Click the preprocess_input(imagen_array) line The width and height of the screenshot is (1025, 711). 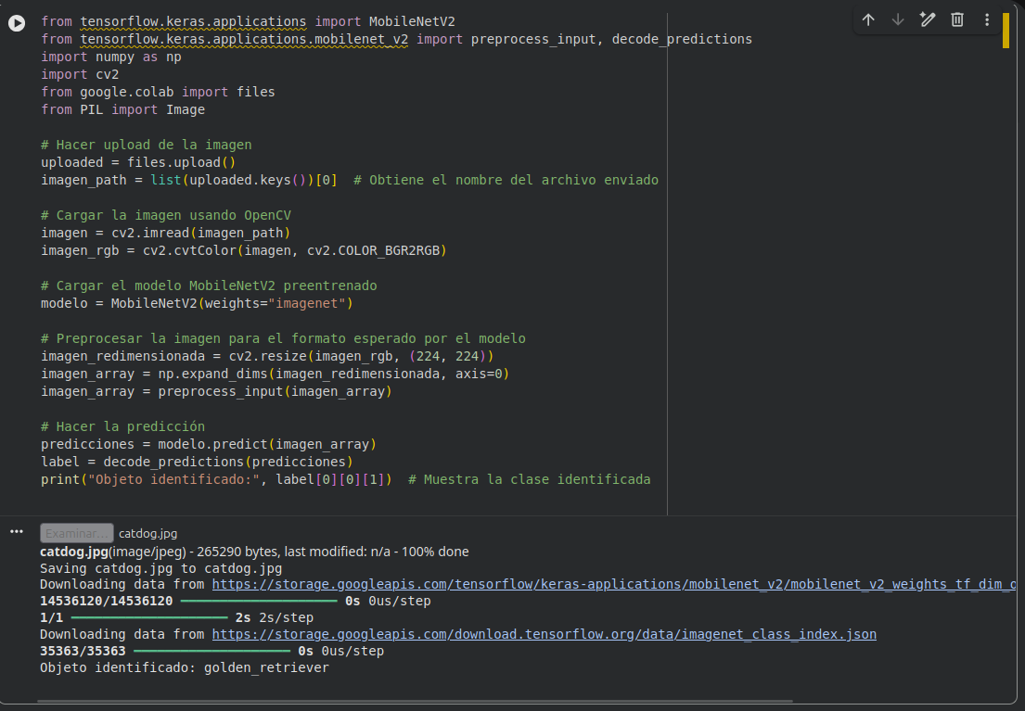tap(216, 391)
